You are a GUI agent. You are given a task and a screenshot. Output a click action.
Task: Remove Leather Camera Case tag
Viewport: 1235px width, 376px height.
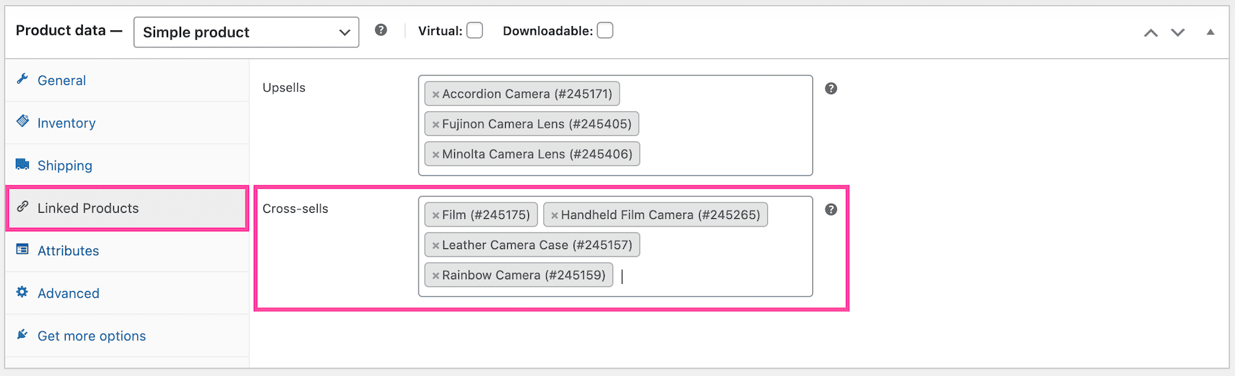pos(436,246)
